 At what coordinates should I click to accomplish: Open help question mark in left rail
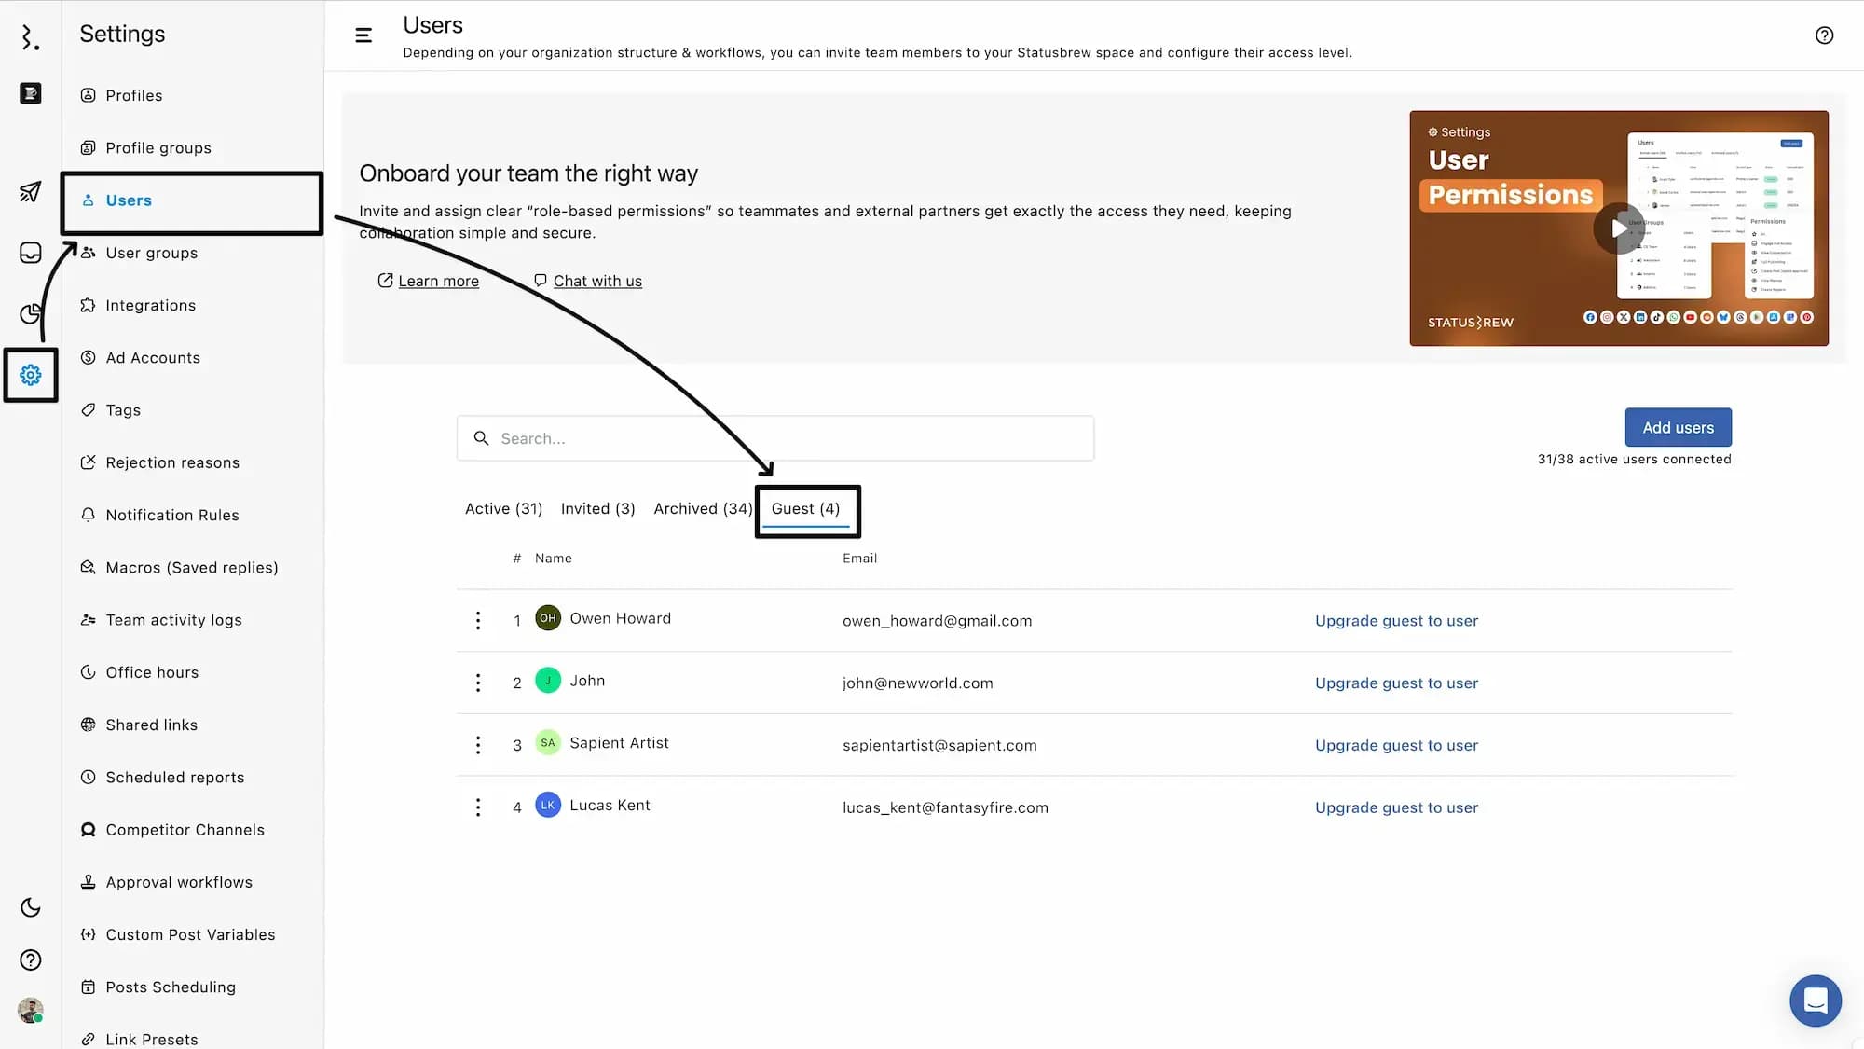pos(30,959)
